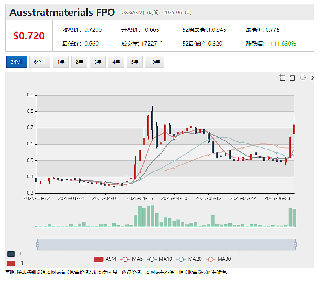
Task: Click the 2025-04-15 x-axis label
Action: pos(140,198)
